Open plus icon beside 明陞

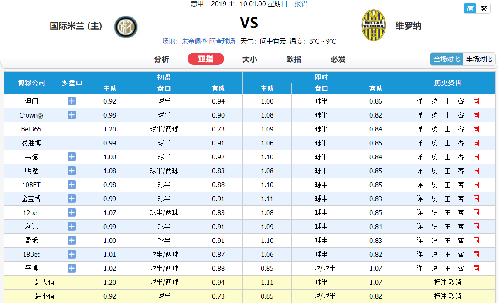[x=72, y=171]
